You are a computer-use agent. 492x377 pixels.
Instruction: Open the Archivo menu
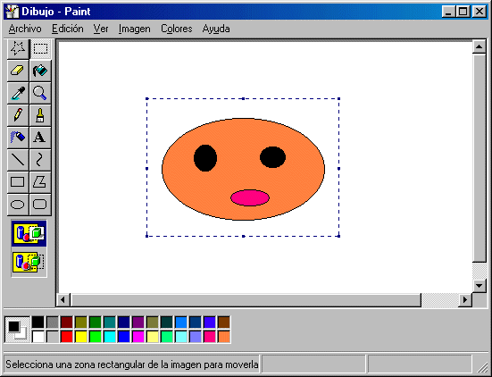pyautogui.click(x=25, y=29)
